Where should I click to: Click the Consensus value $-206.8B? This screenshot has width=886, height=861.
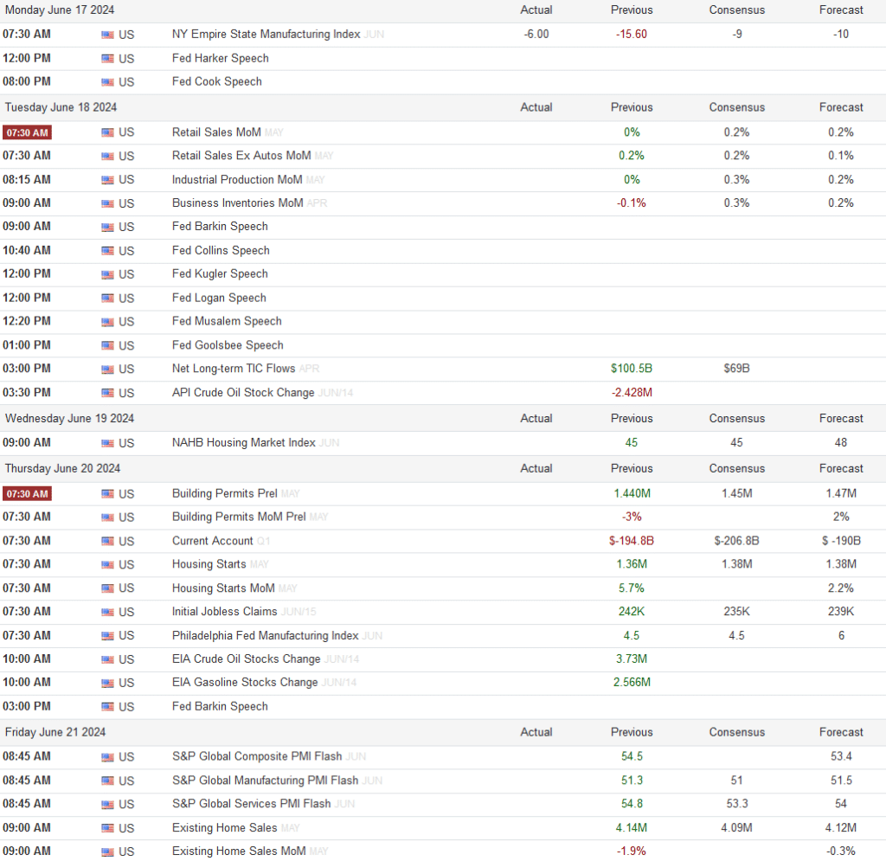pos(736,541)
